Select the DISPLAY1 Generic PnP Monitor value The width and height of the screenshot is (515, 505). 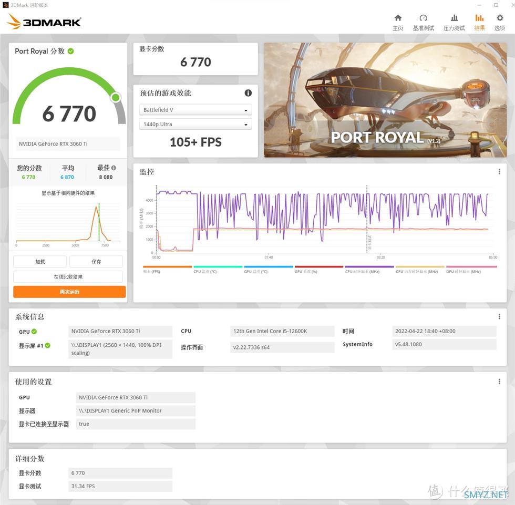136,411
